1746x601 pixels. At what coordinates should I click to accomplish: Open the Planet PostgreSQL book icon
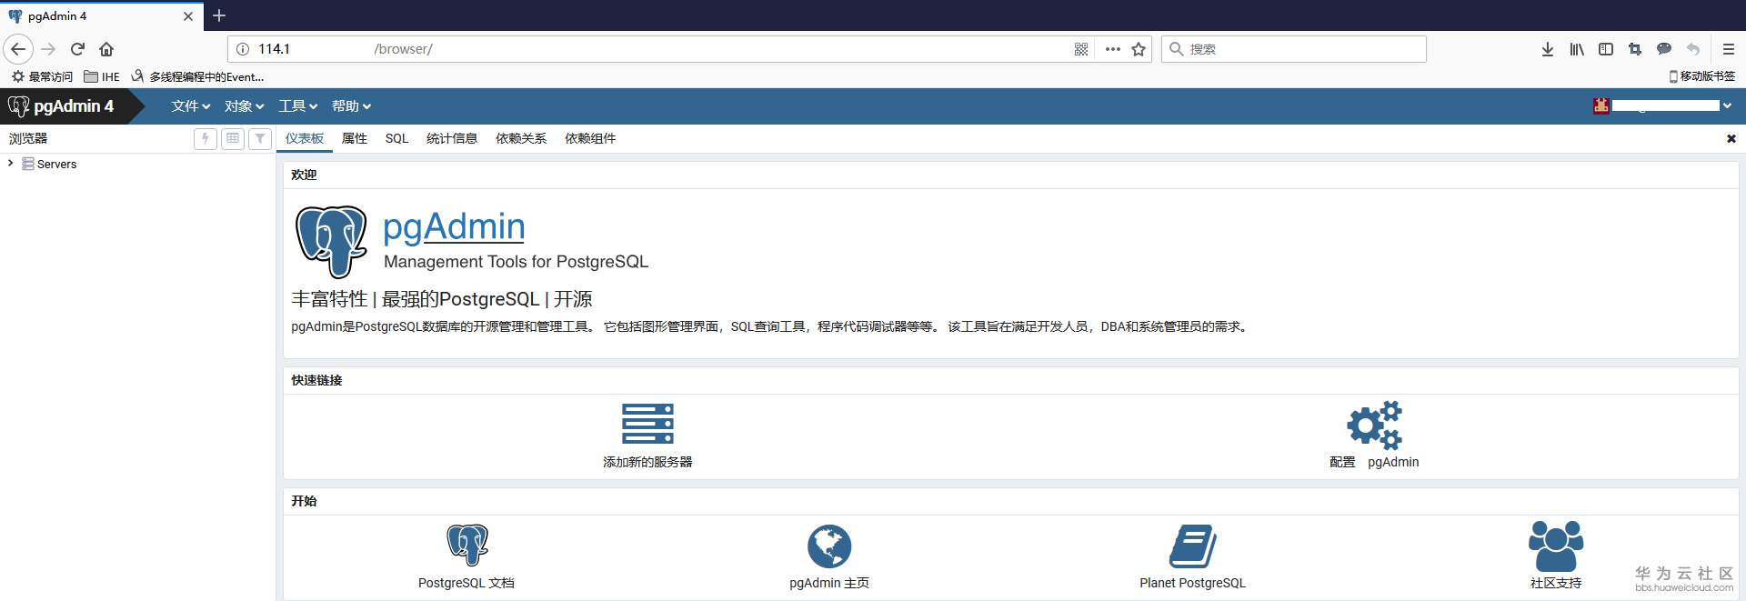pyautogui.click(x=1192, y=546)
